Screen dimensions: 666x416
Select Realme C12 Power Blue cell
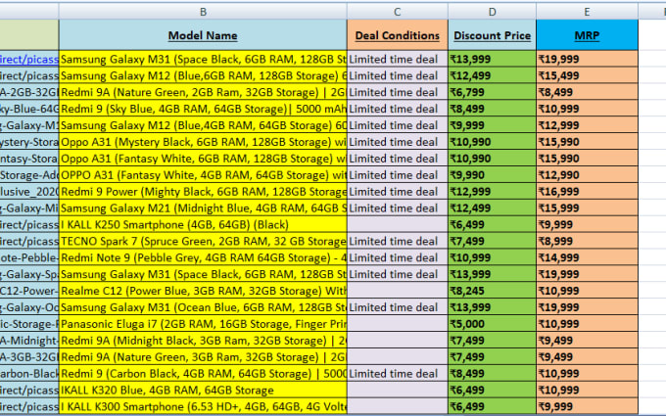point(203,291)
